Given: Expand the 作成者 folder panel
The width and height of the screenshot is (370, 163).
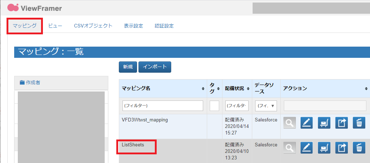Looking at the screenshot, I should 30,82.
